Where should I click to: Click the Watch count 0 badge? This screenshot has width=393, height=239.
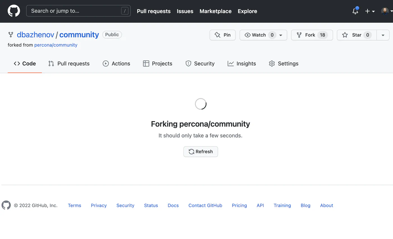(x=272, y=35)
